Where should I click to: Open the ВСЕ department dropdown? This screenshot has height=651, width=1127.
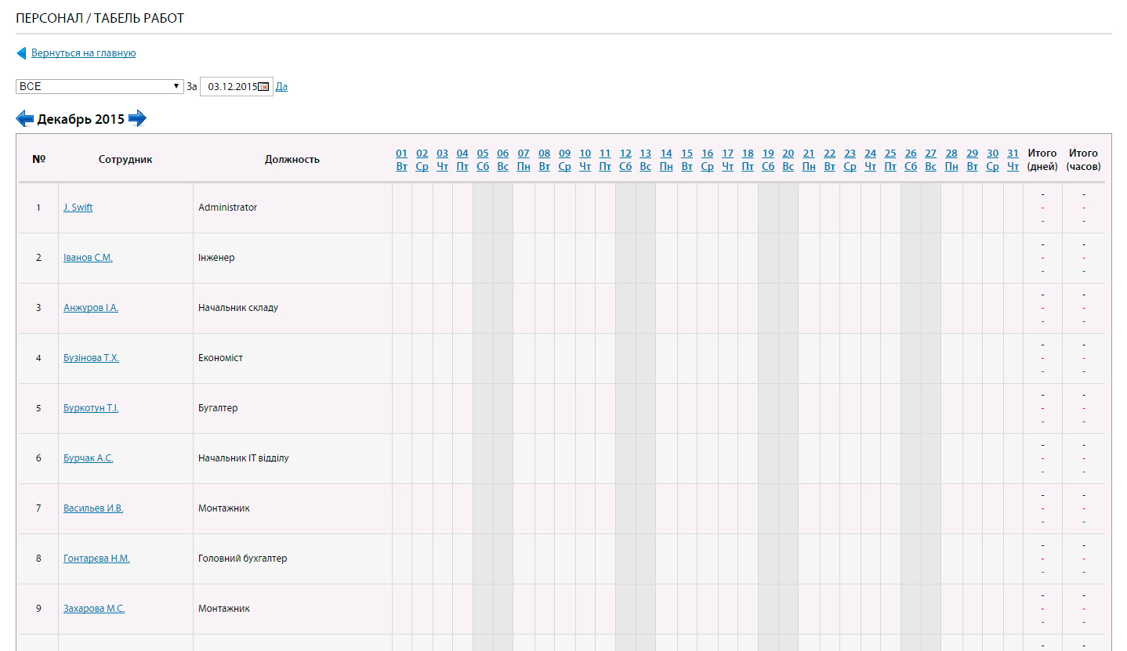pos(100,86)
